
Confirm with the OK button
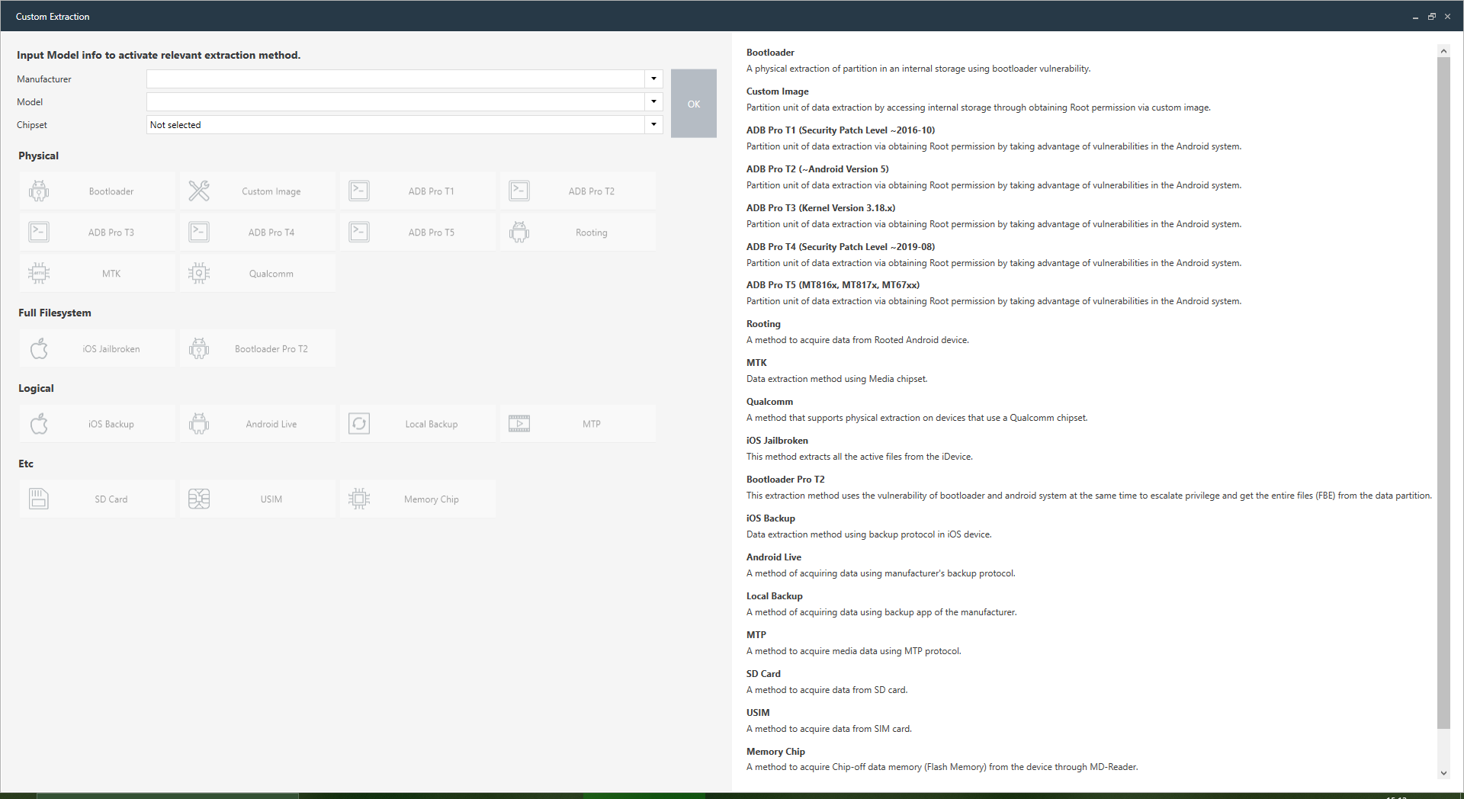(694, 104)
